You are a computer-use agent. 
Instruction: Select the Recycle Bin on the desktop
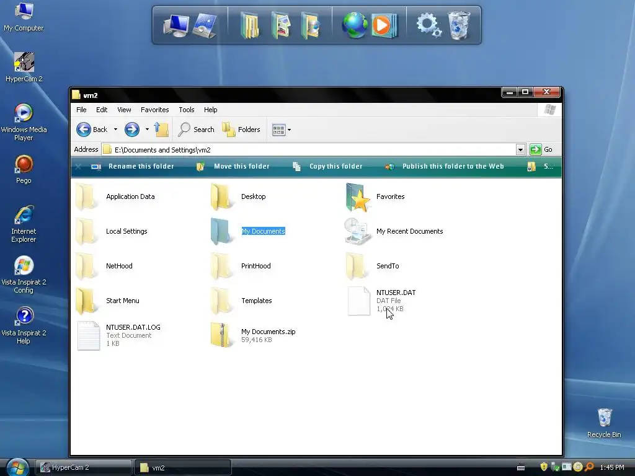click(604, 423)
